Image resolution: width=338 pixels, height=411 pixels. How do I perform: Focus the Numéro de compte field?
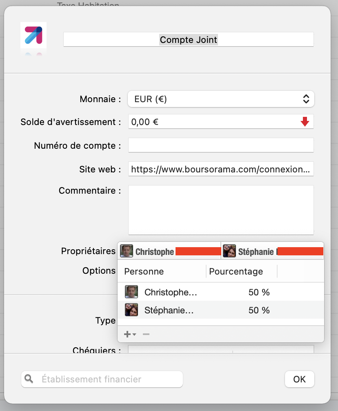[221, 145]
